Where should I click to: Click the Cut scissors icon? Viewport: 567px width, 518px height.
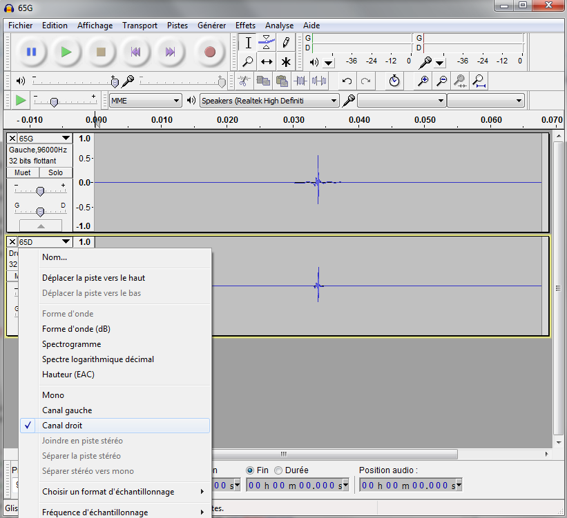pos(244,81)
